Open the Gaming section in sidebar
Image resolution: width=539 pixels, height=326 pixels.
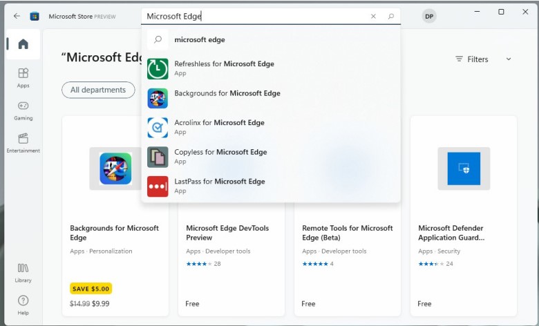coord(23,111)
